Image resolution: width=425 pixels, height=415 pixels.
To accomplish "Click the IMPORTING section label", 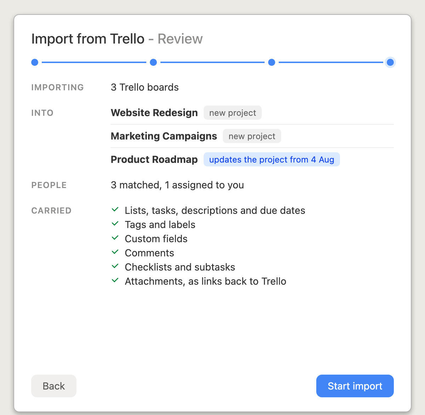I will click(58, 87).
